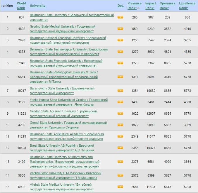Open Grodno State Agrarian University link
The height and width of the screenshot is (193, 198).
click(x=63, y=114)
